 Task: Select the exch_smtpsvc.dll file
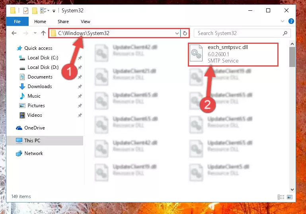click(233, 55)
